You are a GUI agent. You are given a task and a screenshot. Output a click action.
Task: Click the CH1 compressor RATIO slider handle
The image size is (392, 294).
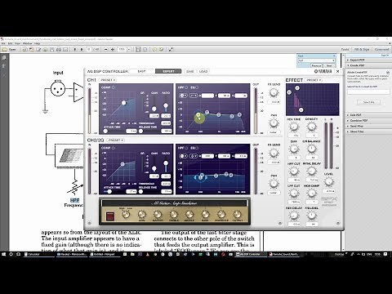pyautogui.click(x=166, y=105)
